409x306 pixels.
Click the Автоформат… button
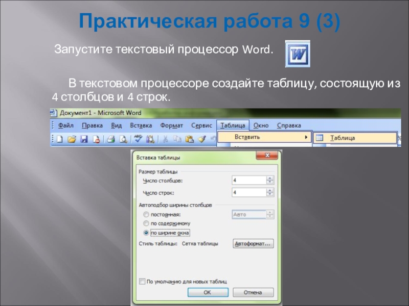[x=253, y=244]
